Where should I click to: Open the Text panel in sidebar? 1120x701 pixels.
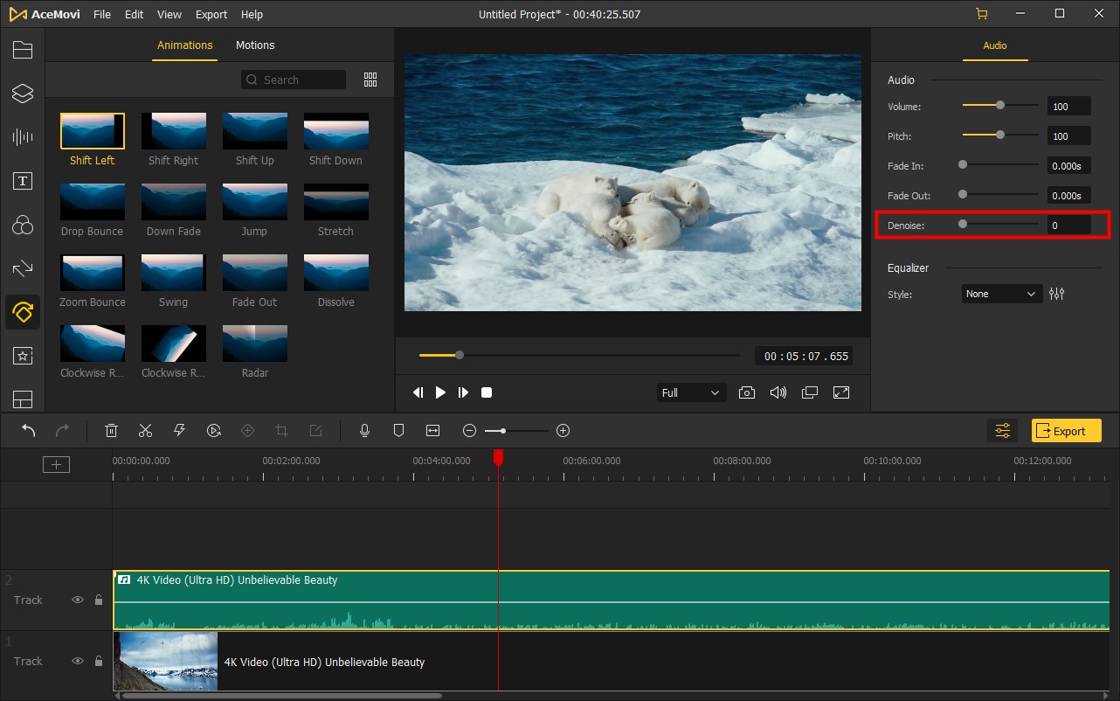tap(23, 181)
